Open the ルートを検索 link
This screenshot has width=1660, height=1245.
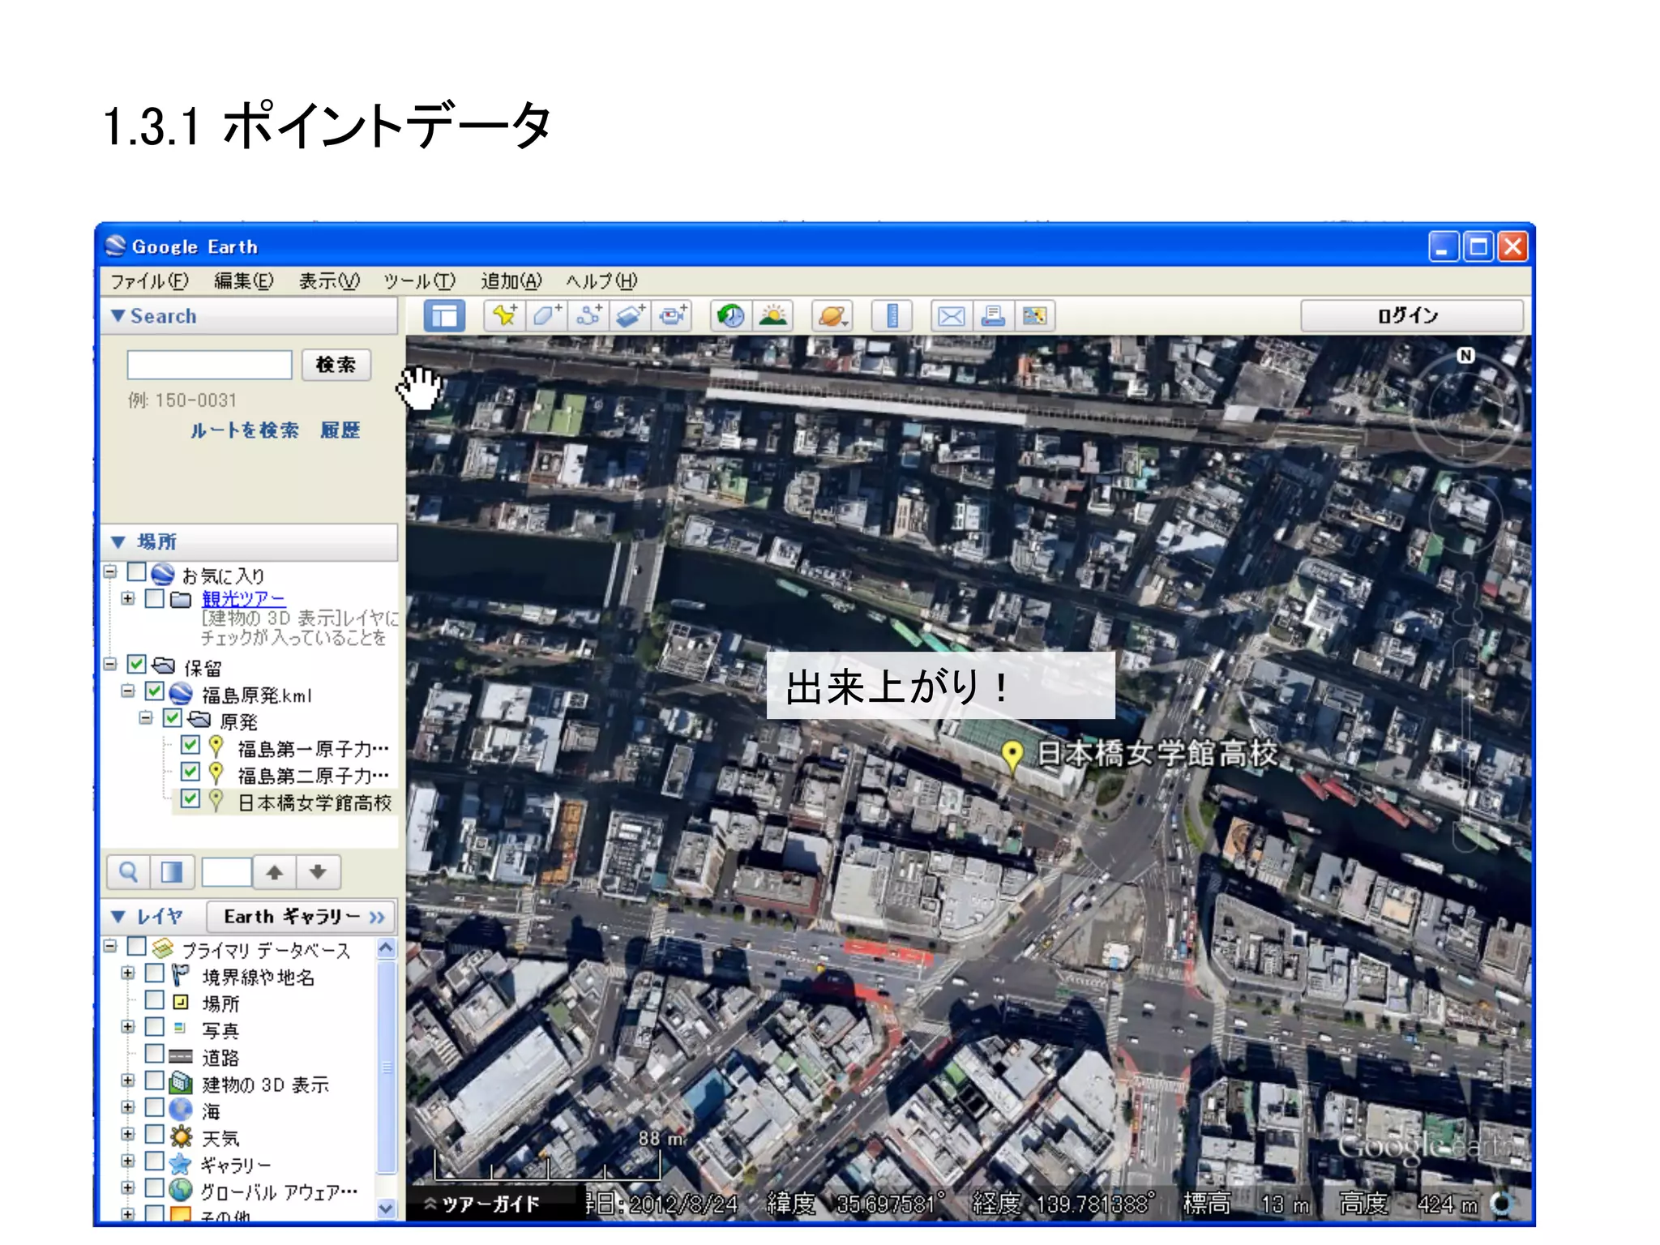tap(245, 430)
